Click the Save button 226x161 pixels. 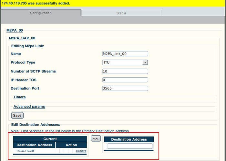coord(17,115)
